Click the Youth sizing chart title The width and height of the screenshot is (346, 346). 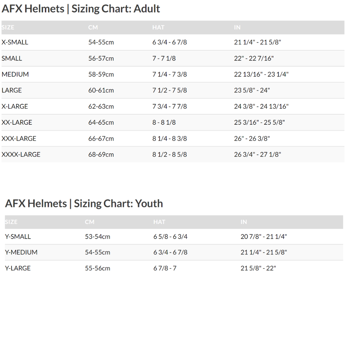[84, 203]
